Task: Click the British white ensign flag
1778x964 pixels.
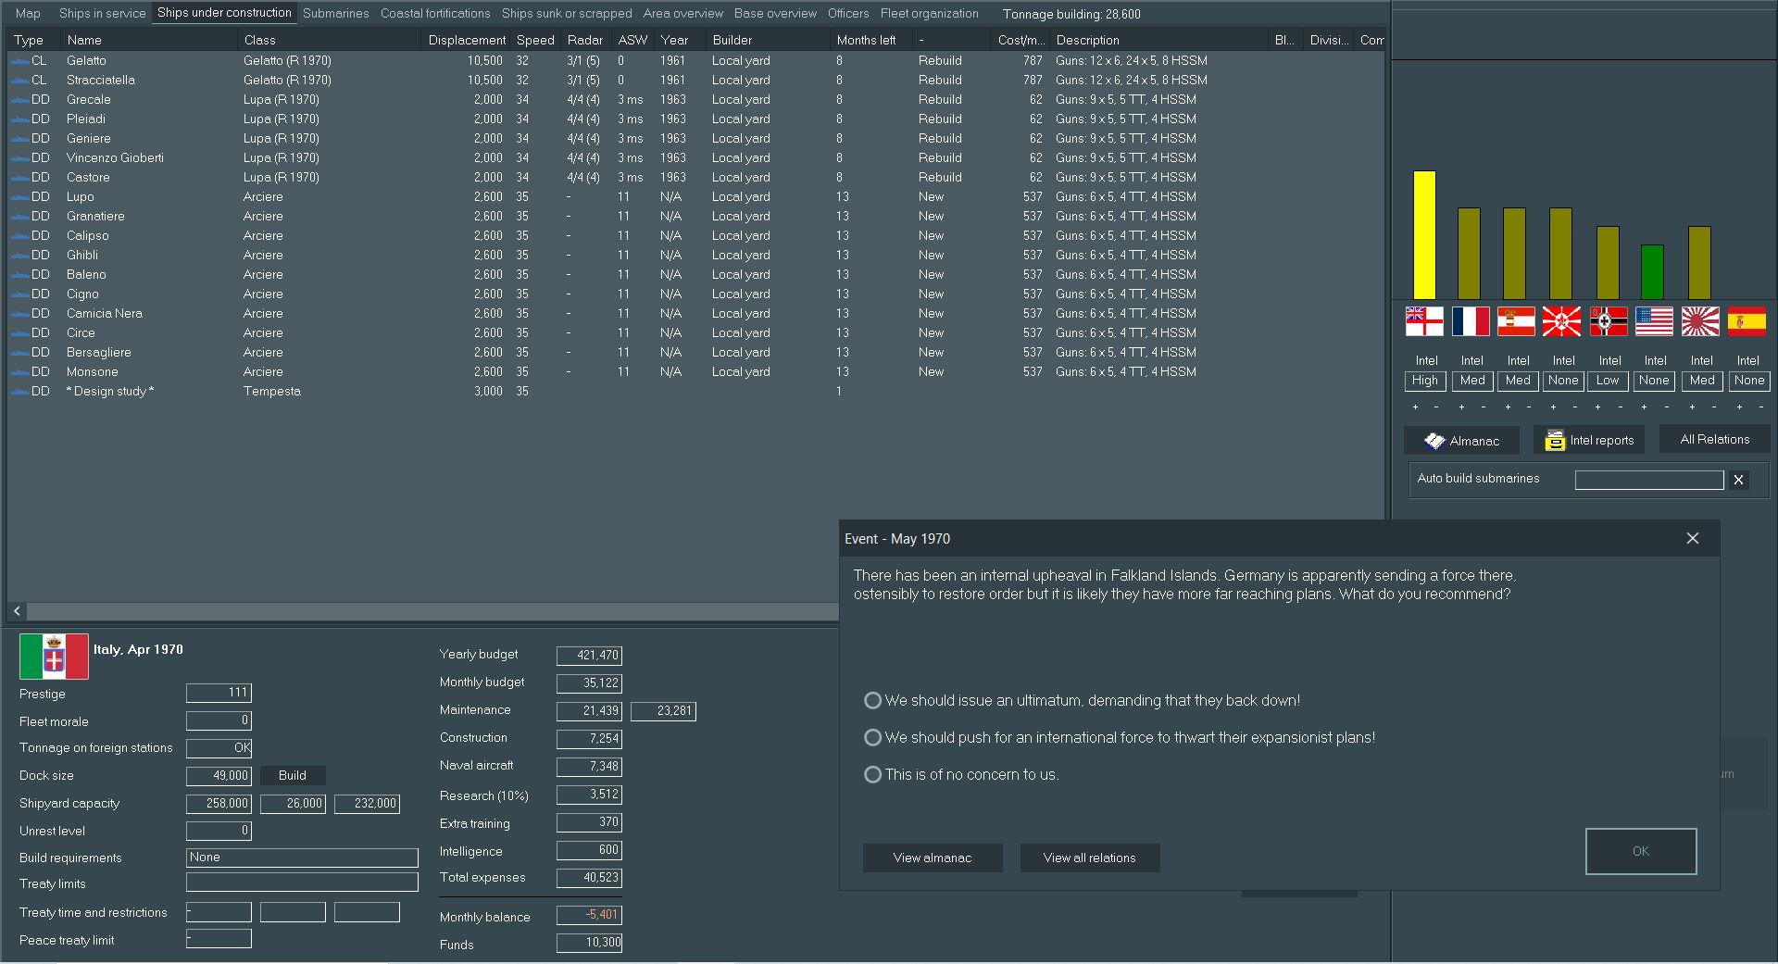Action: pyautogui.click(x=1424, y=321)
